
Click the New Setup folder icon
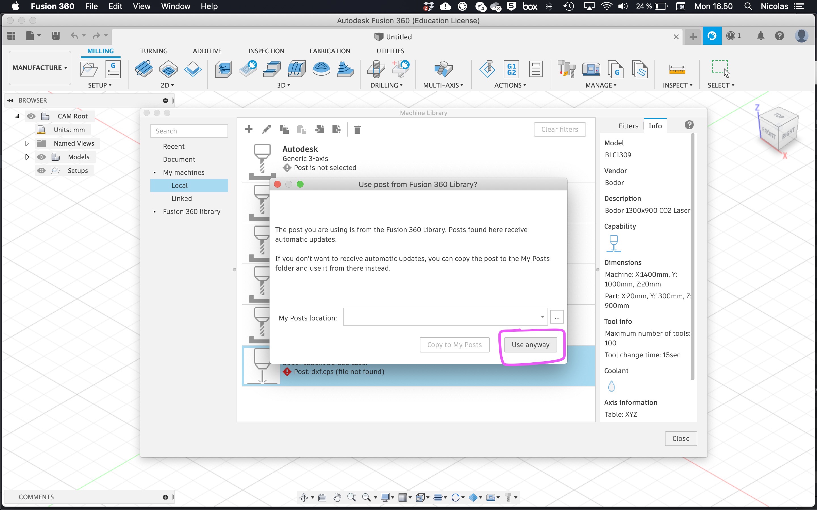(x=89, y=69)
